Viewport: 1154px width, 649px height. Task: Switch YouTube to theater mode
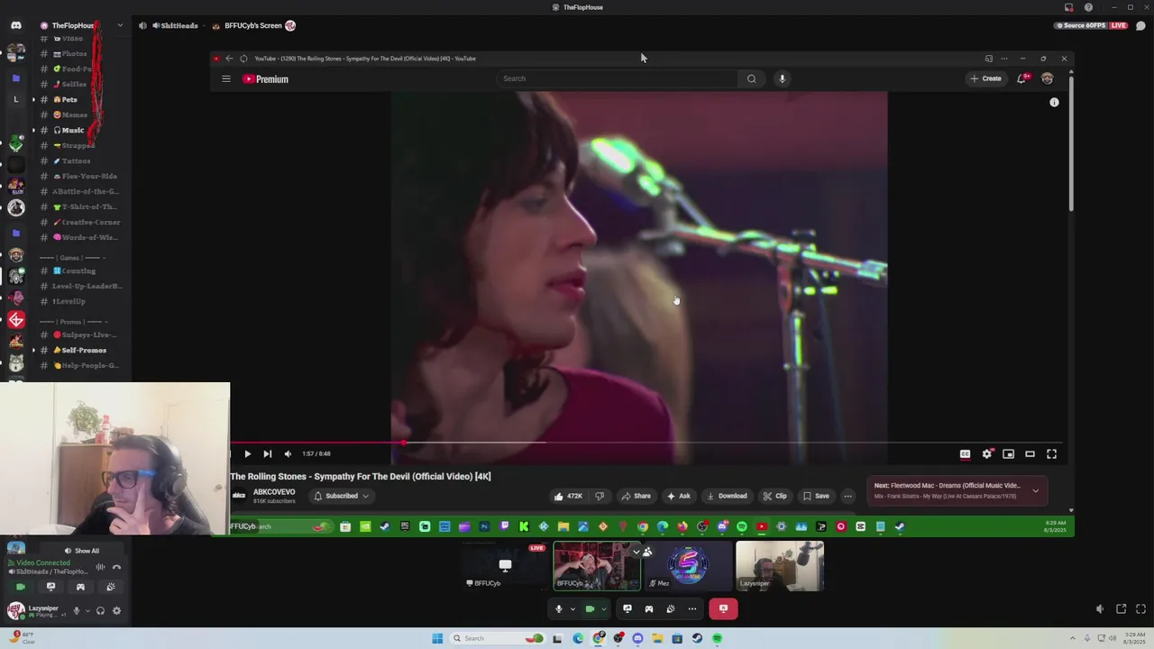(x=1030, y=454)
